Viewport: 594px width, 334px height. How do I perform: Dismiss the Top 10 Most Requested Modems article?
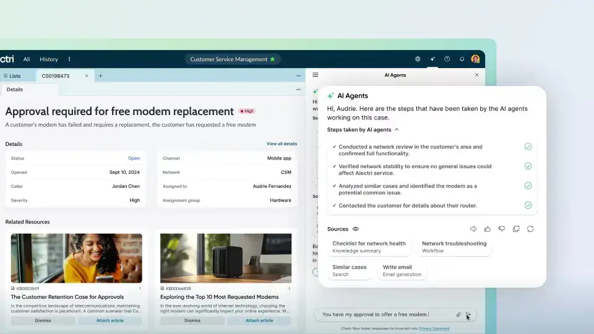coord(192,320)
